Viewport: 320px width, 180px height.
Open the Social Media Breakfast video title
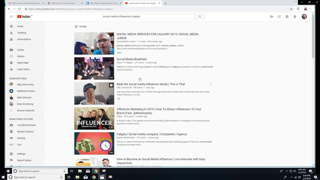(131, 59)
